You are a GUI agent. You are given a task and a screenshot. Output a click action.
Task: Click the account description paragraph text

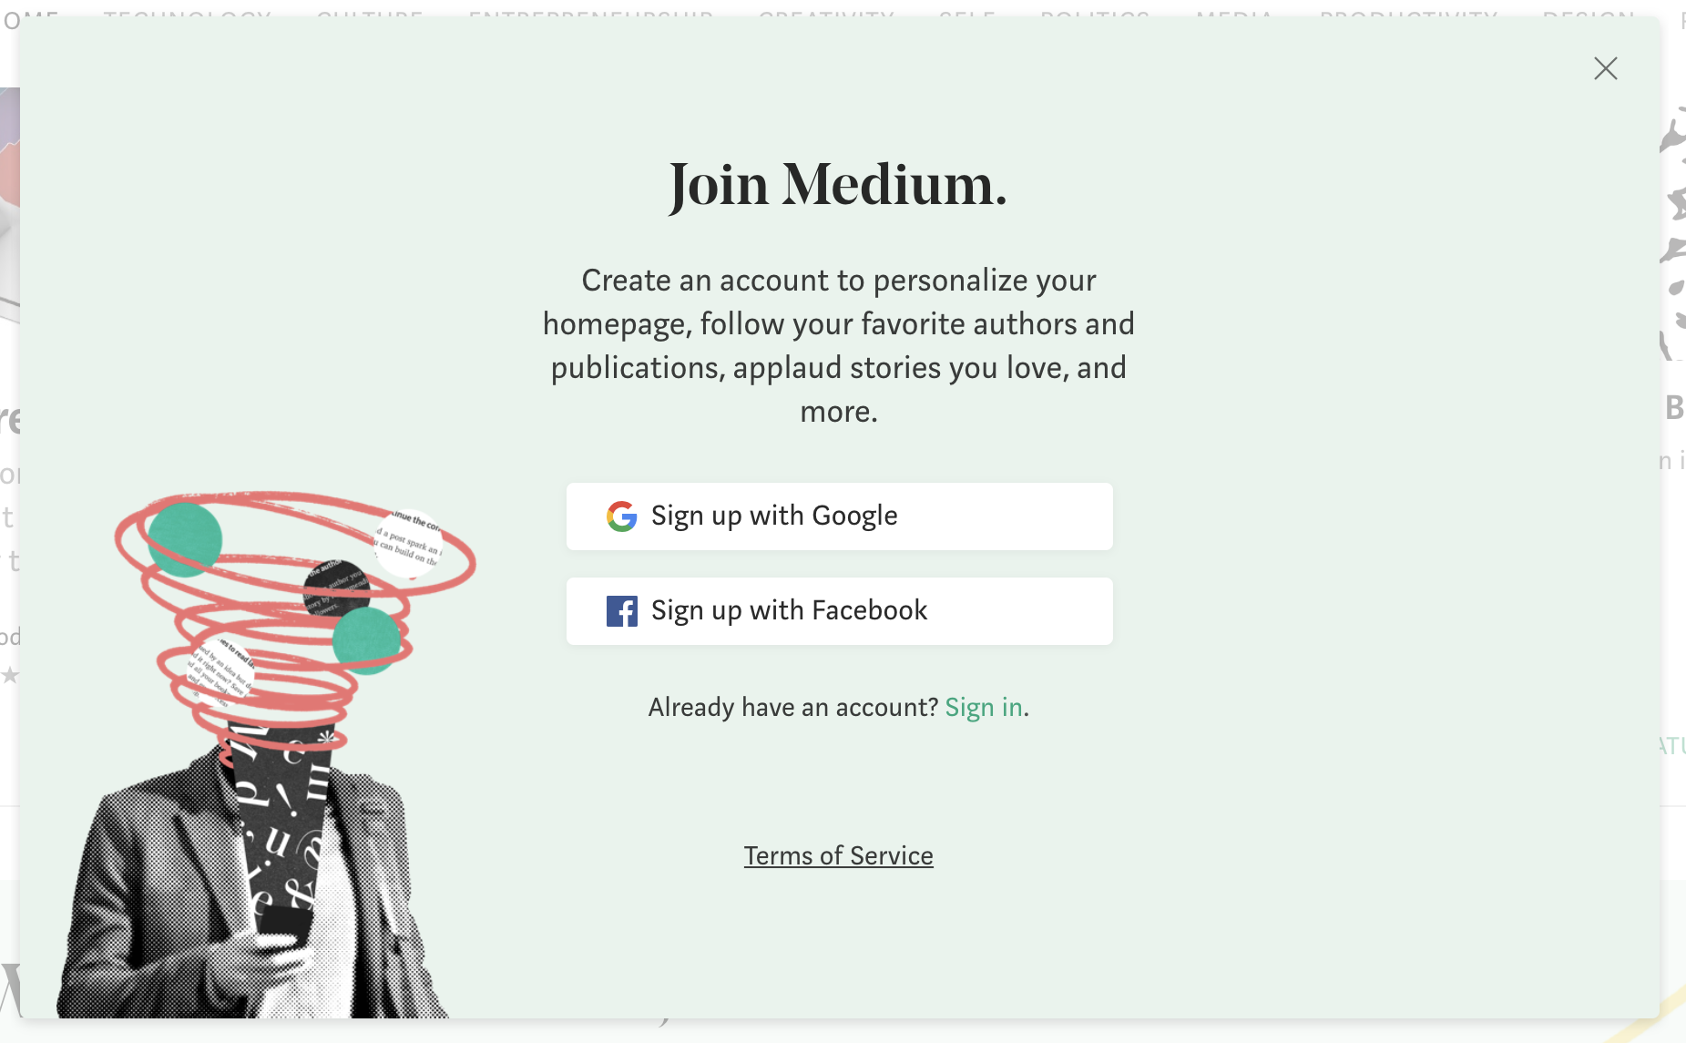839,346
